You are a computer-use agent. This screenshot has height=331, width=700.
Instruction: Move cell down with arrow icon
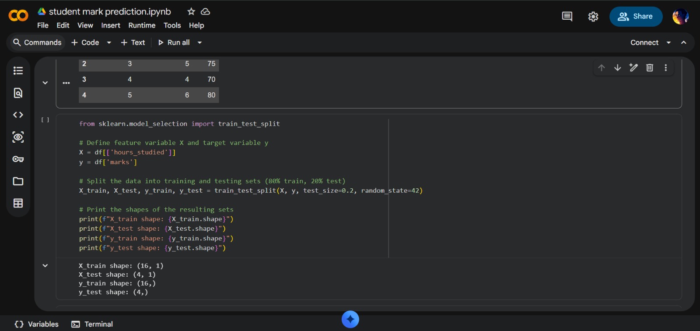(x=617, y=67)
